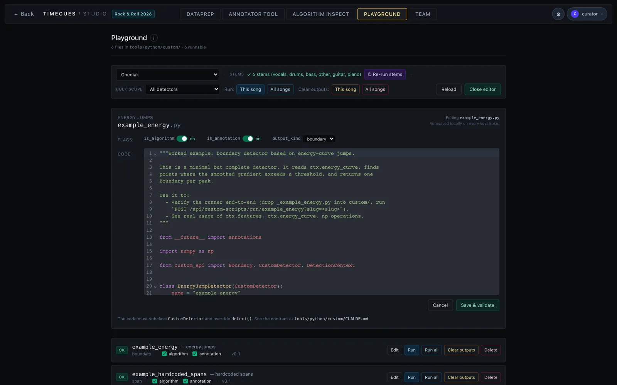Clear outputs for This song
Image resolution: width=617 pixels, height=385 pixels.
tap(346, 89)
